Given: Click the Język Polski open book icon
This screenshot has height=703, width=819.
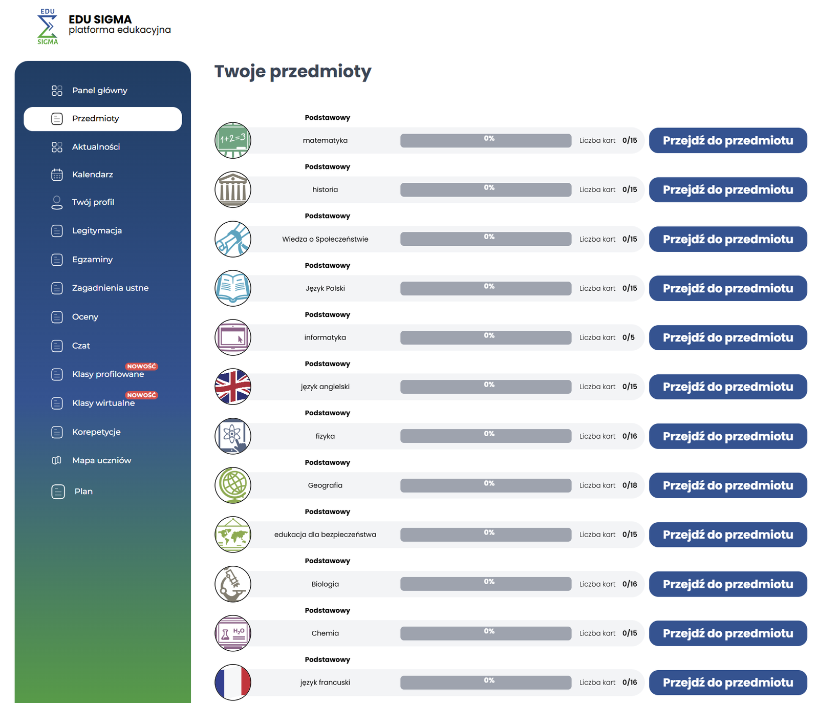Looking at the screenshot, I should coord(233,288).
